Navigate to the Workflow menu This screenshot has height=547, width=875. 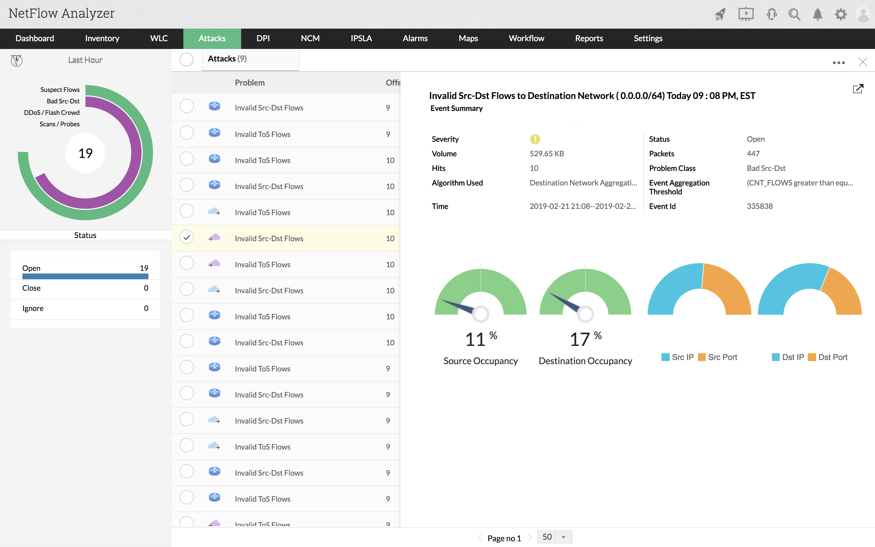[527, 38]
